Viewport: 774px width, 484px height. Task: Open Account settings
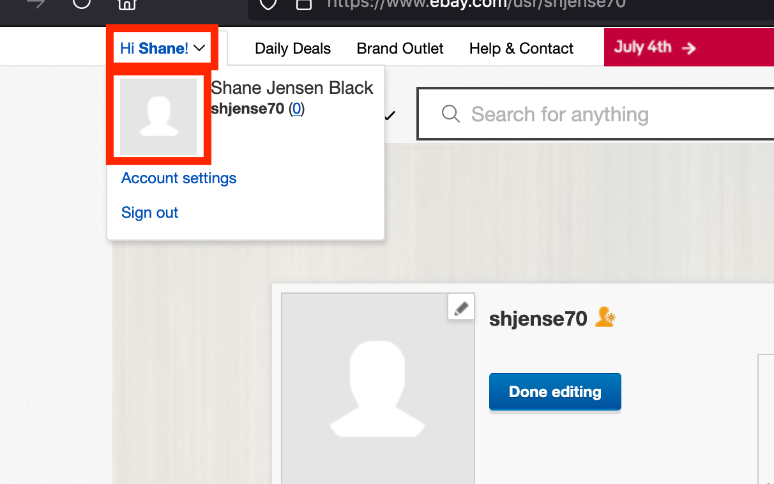coord(178,178)
